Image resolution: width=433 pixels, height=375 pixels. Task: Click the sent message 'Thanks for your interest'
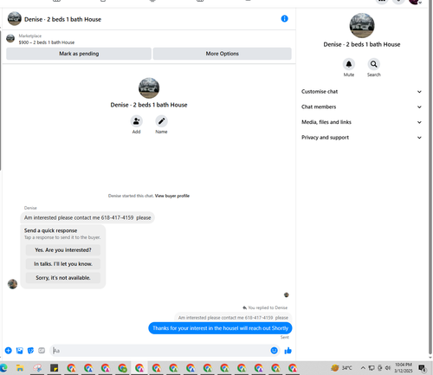220,328
